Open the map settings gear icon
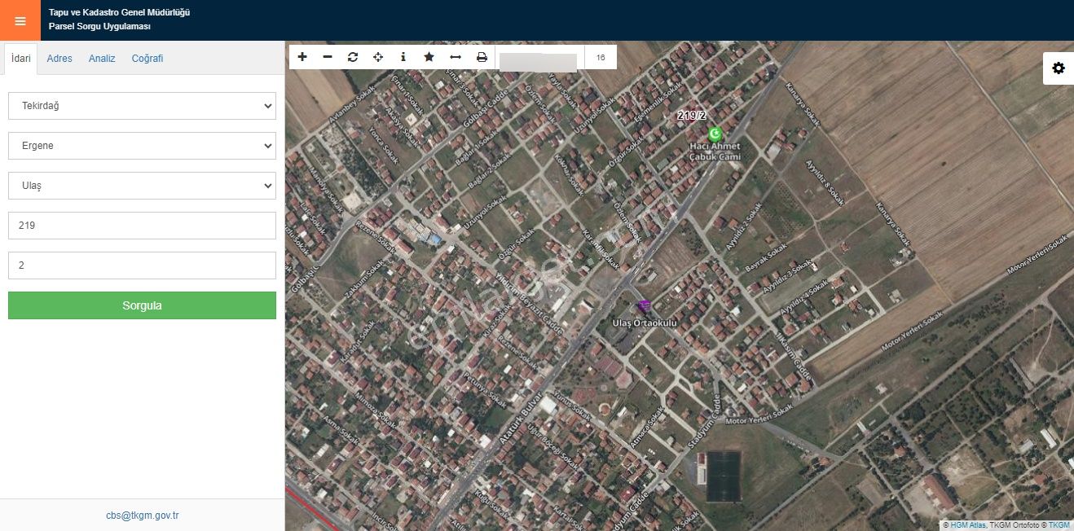Screen dimensions: 1074x531 point(1059,68)
